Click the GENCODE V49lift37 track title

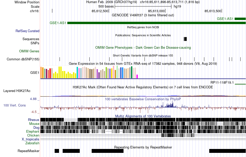(143, 15)
